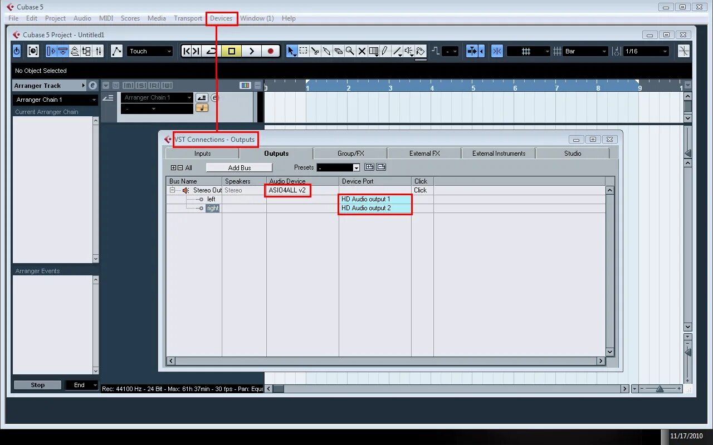Select the Mute X tool
Screen dimensions: 713x445
(362, 51)
